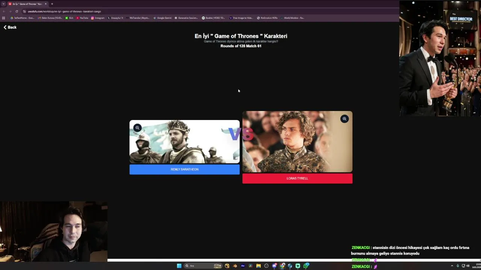Image resolution: width=481 pixels, height=270 pixels.
Task: Open the browser tab search dropdown
Action: 3,4
